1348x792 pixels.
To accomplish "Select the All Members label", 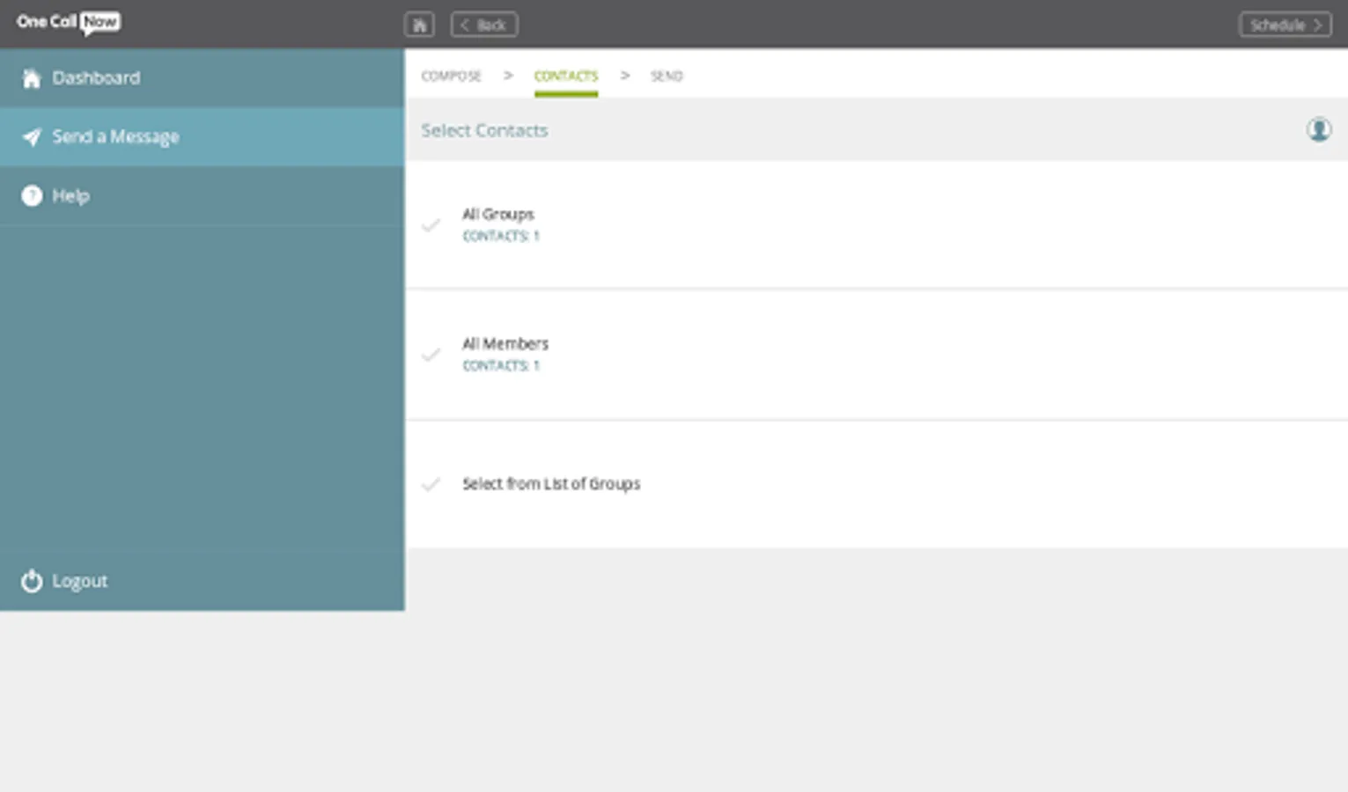I will pos(505,343).
